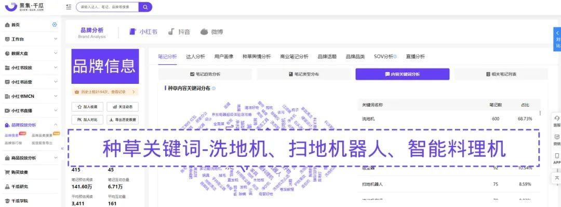
Task: Toggle the sidebar collapse menu icon
Action: pos(69,7)
